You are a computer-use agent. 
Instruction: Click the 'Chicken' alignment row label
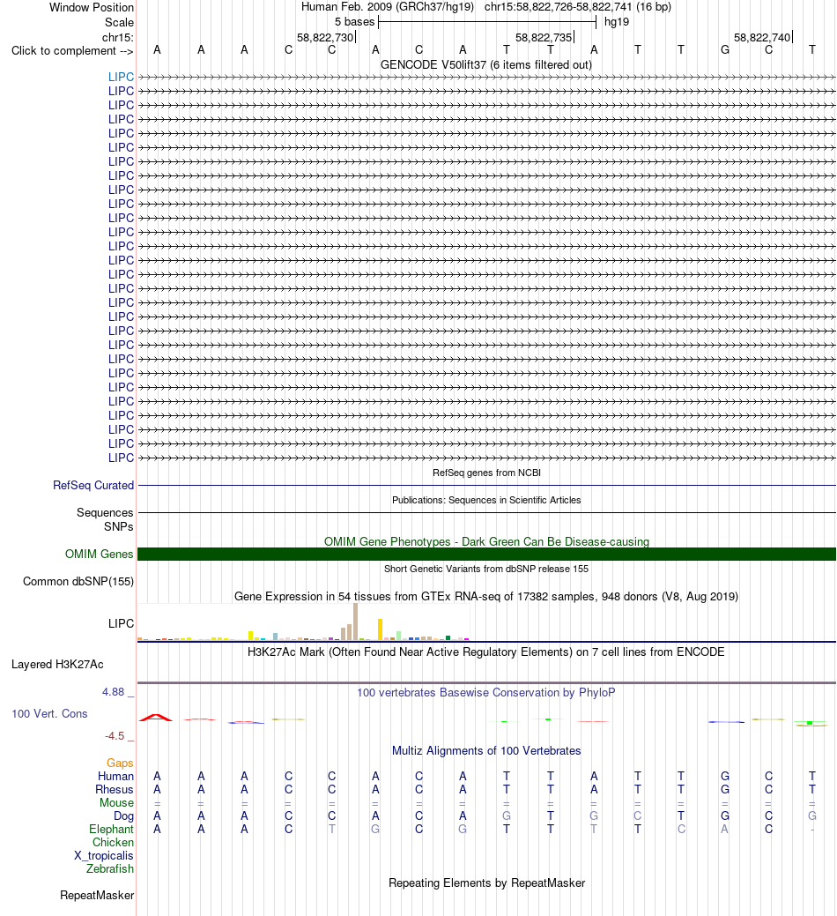tap(113, 843)
